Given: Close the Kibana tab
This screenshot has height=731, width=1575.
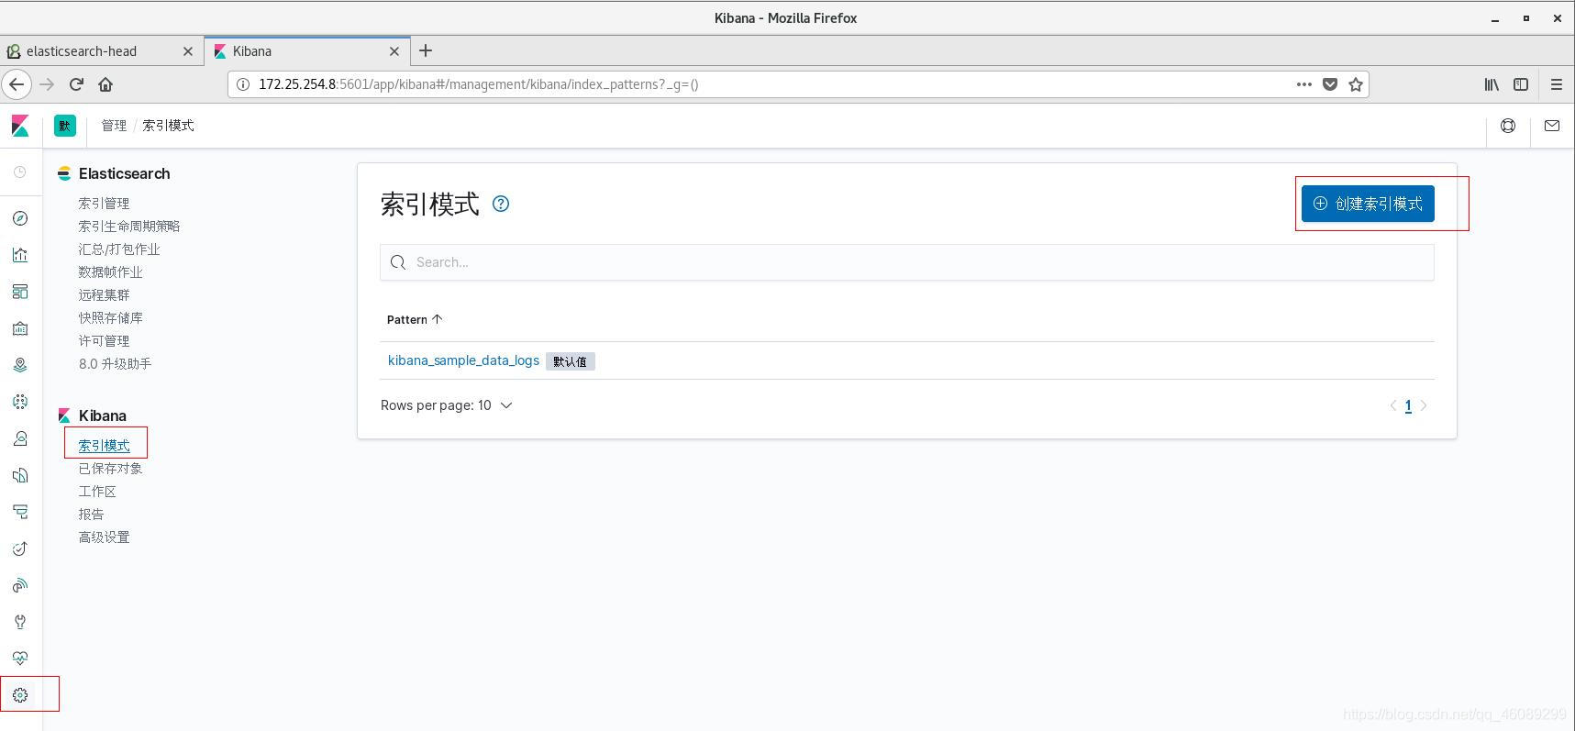Looking at the screenshot, I should tap(394, 51).
